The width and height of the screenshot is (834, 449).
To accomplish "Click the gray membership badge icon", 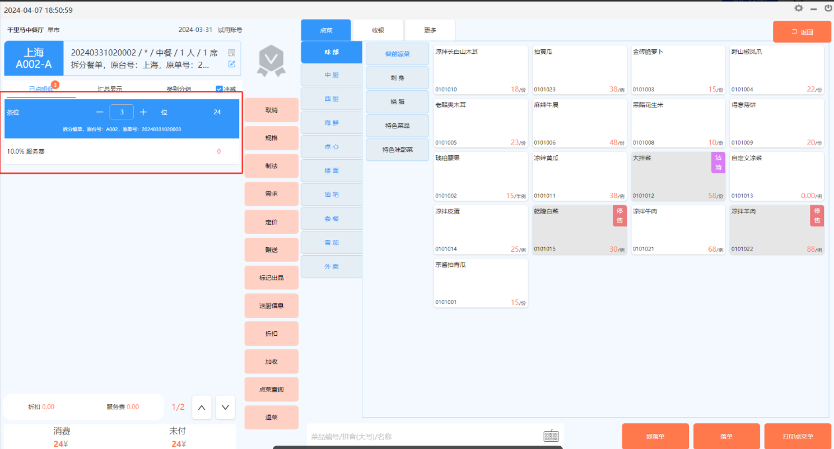I will (271, 61).
